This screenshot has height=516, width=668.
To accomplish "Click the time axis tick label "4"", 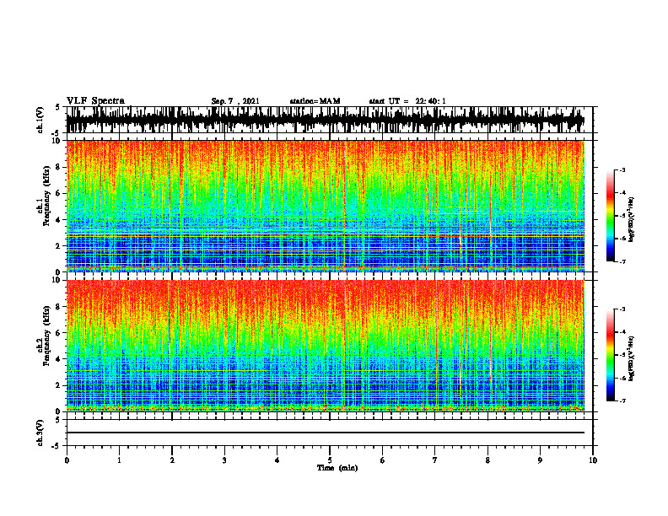I will (277, 460).
